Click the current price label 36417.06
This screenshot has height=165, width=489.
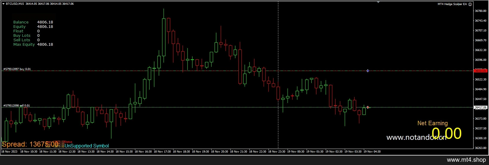pyautogui.click(x=480, y=107)
